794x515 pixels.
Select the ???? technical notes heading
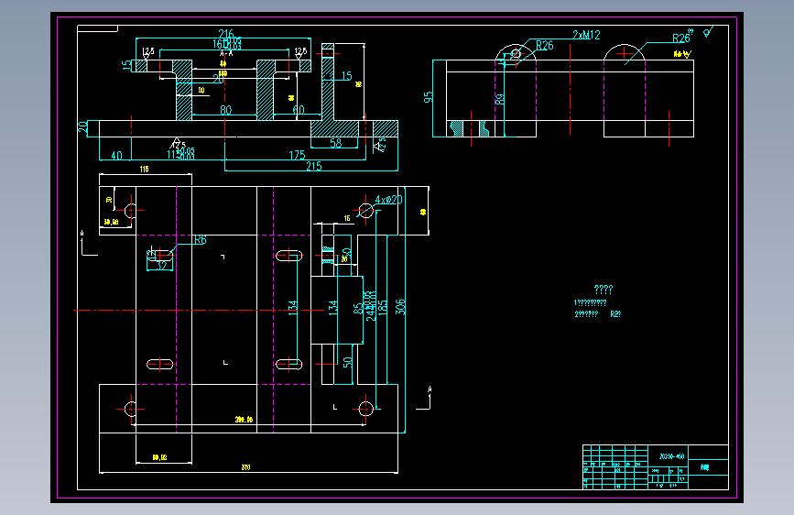point(604,290)
